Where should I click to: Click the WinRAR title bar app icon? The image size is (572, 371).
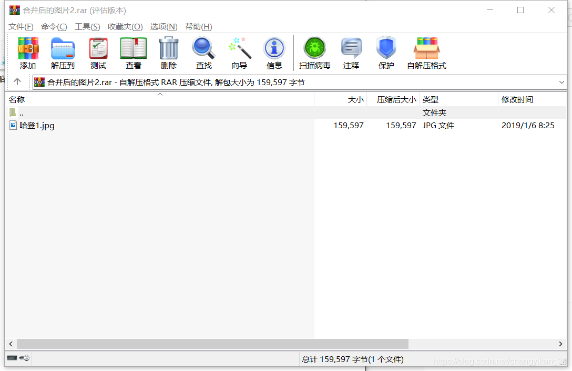pyautogui.click(x=15, y=10)
